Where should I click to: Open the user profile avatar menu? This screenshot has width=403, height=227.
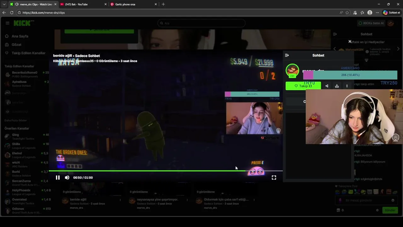(390, 23)
